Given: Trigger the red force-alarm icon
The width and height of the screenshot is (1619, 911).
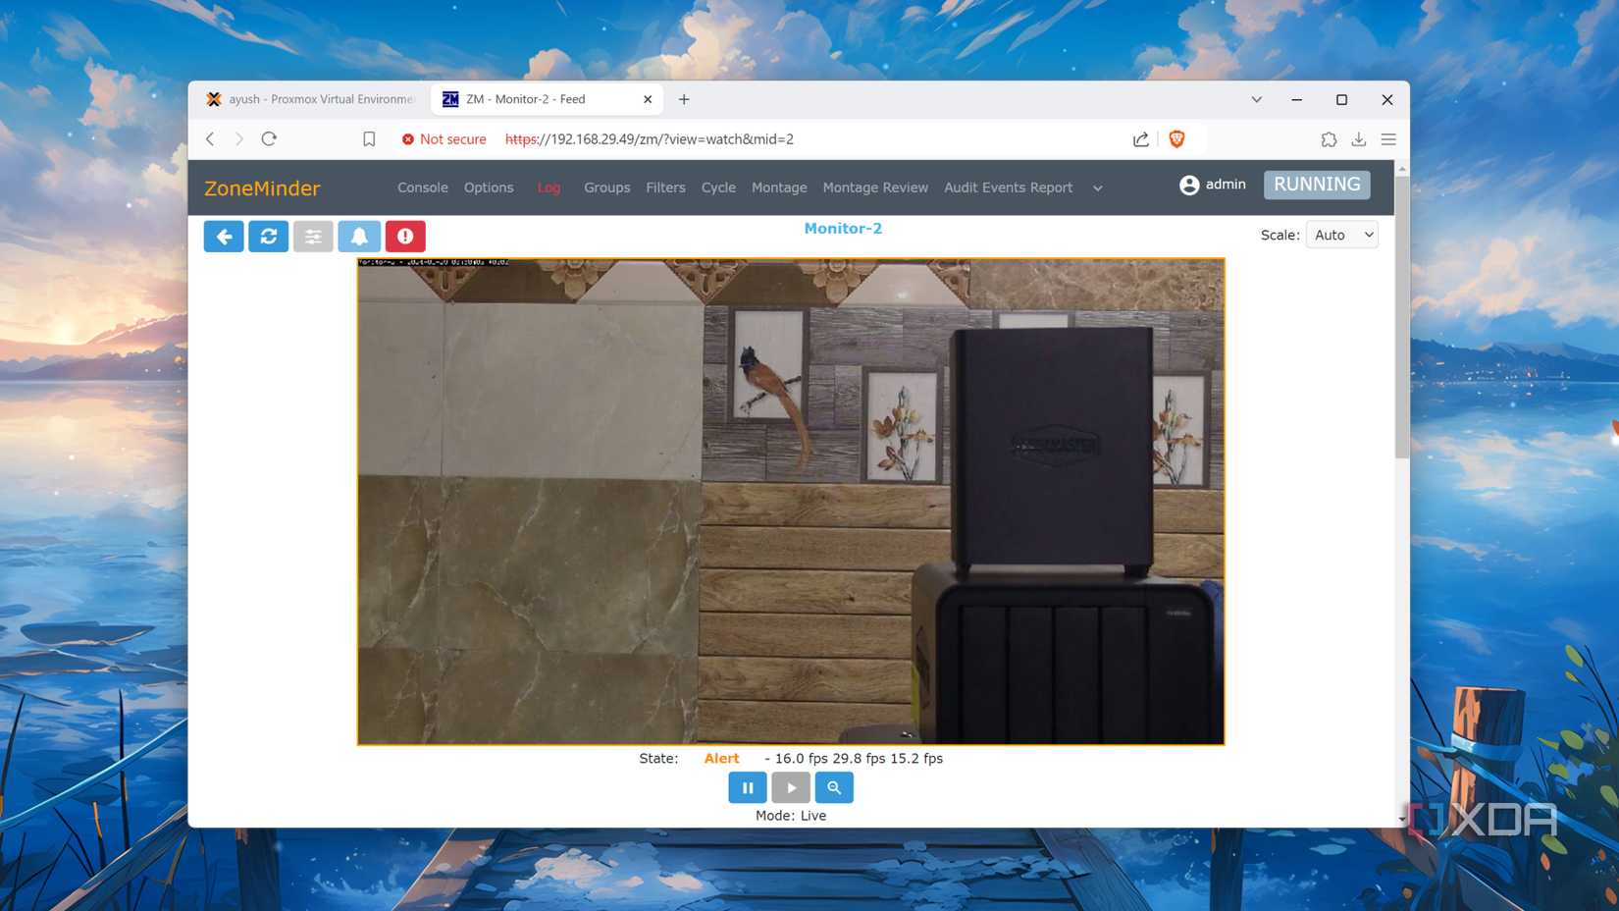Looking at the screenshot, I should pos(404,236).
